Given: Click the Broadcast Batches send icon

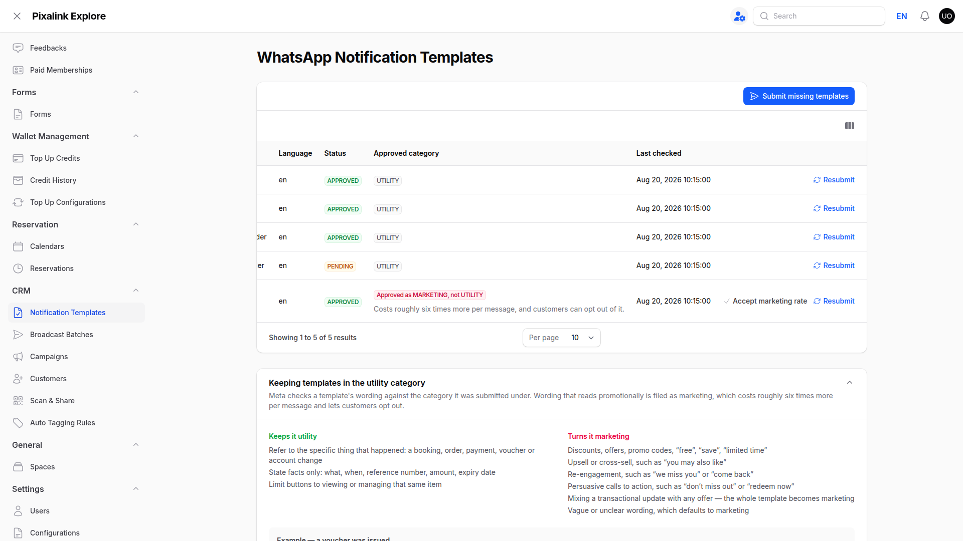Looking at the screenshot, I should 18,335.
